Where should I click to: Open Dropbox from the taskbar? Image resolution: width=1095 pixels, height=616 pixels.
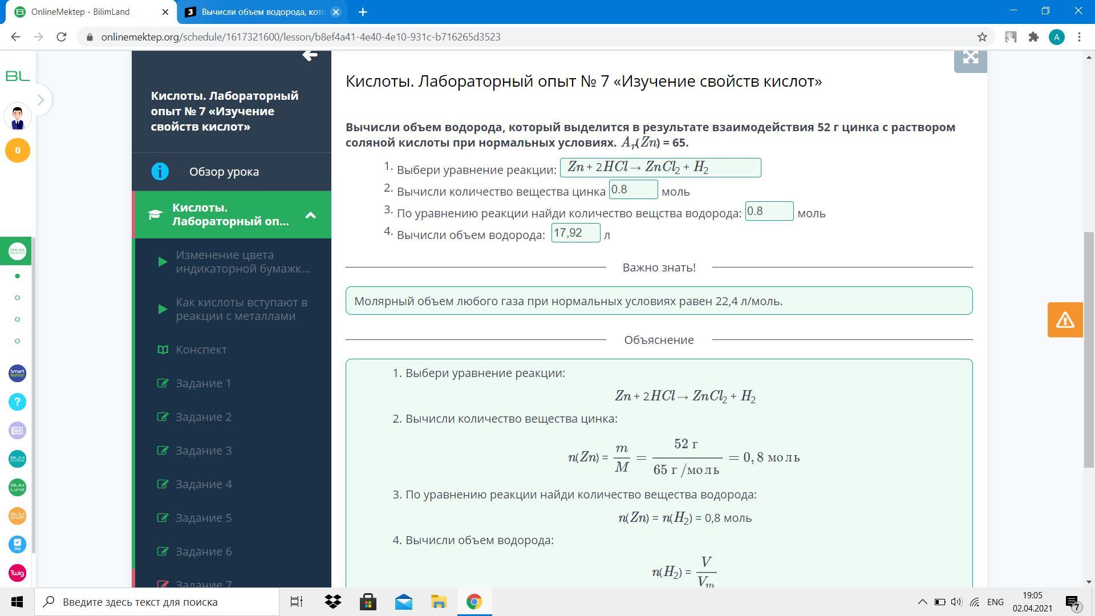pyautogui.click(x=332, y=602)
